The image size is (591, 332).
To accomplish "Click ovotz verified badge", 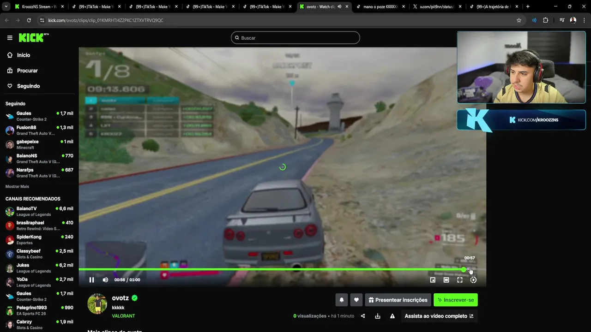I will [134, 298].
